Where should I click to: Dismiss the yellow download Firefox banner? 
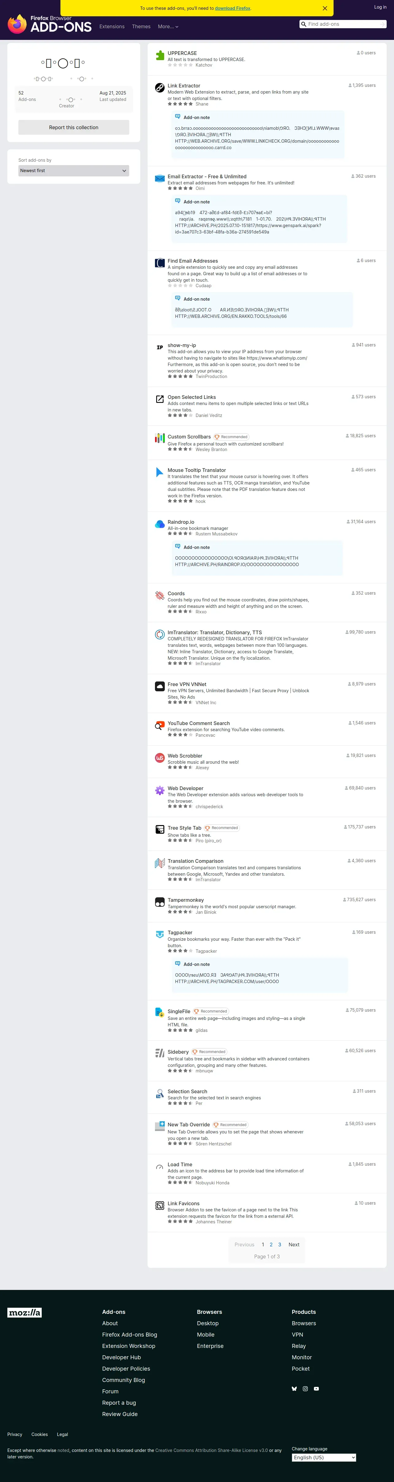[x=325, y=8]
